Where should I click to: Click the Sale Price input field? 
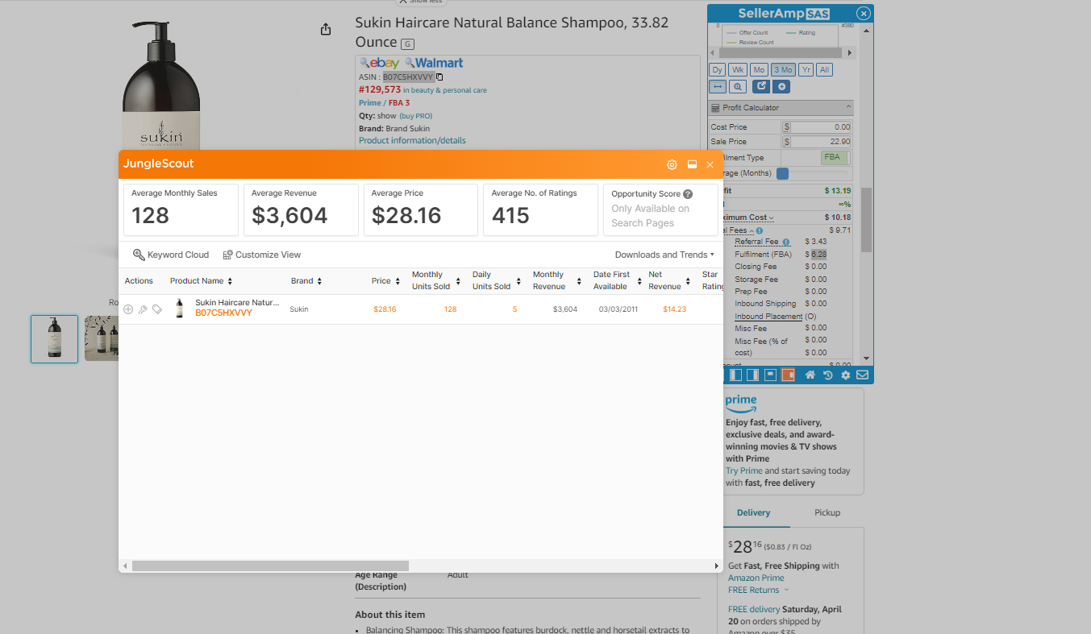click(822, 142)
